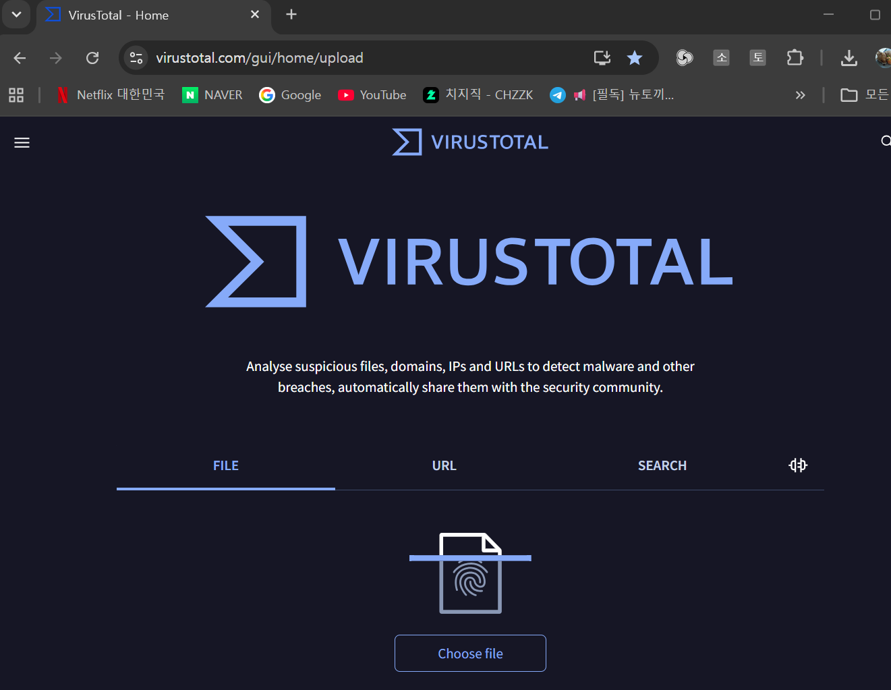The height and width of the screenshot is (690, 891).
Task: Open the VirusTotal search magnifier icon
Action: coord(886,141)
